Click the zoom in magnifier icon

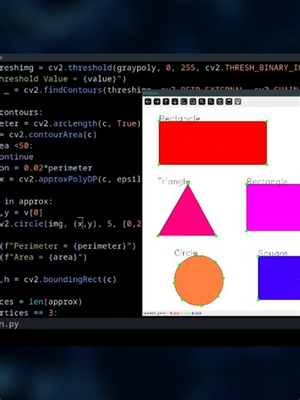[202, 102]
